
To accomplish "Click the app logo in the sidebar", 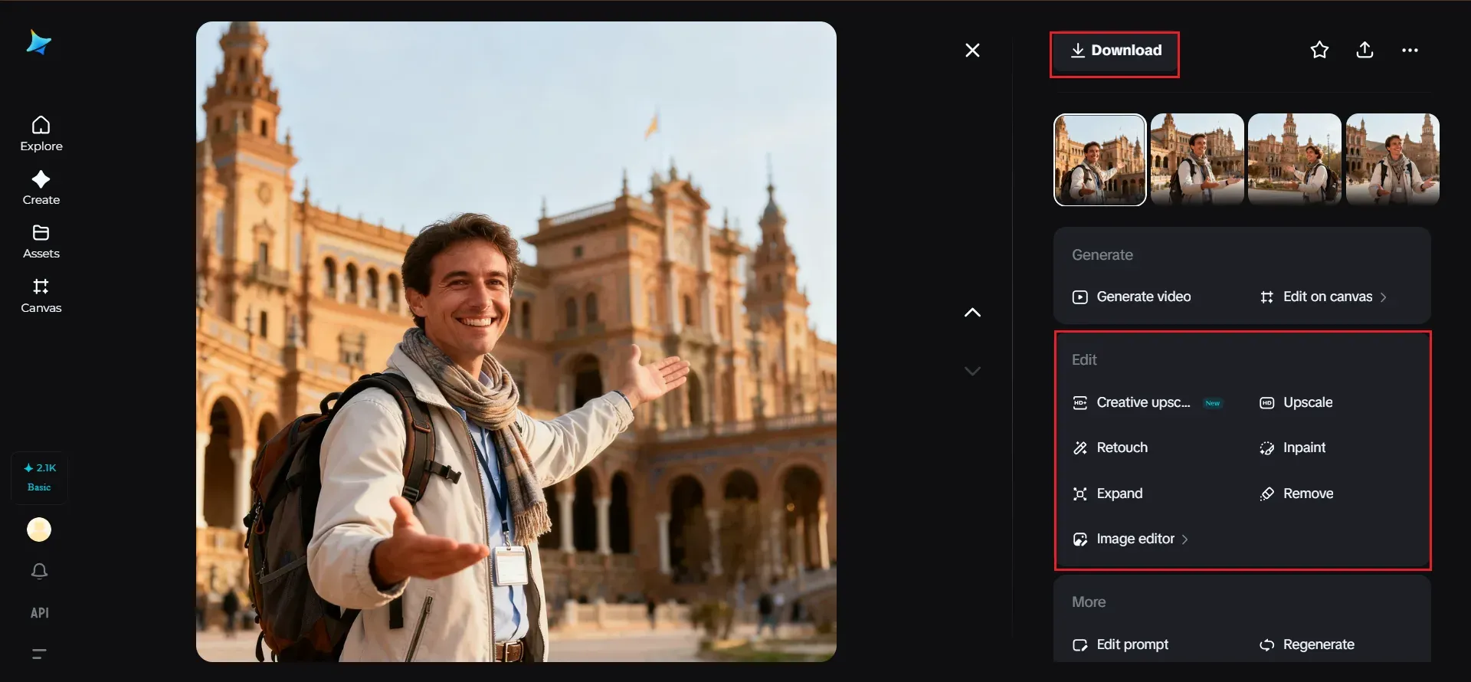I will [x=38, y=43].
